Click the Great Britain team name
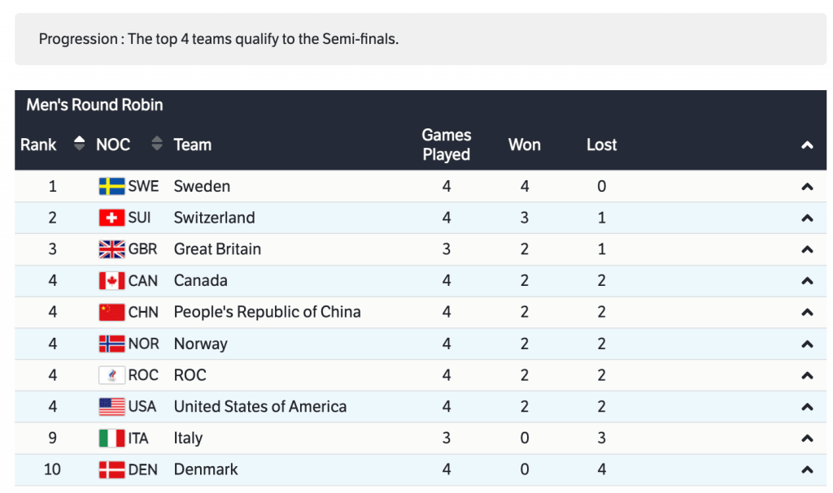The image size is (833, 493). tap(217, 249)
